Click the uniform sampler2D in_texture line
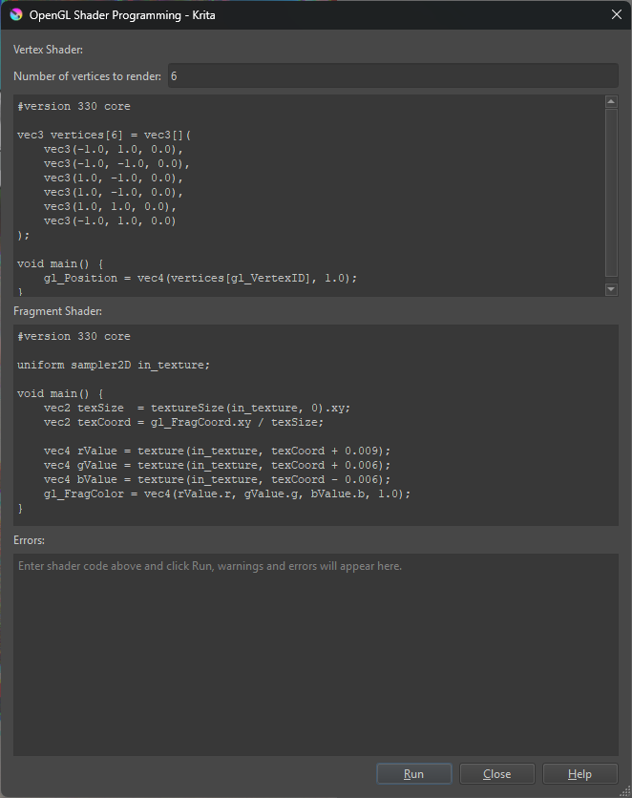This screenshot has width=632, height=798. [x=113, y=365]
